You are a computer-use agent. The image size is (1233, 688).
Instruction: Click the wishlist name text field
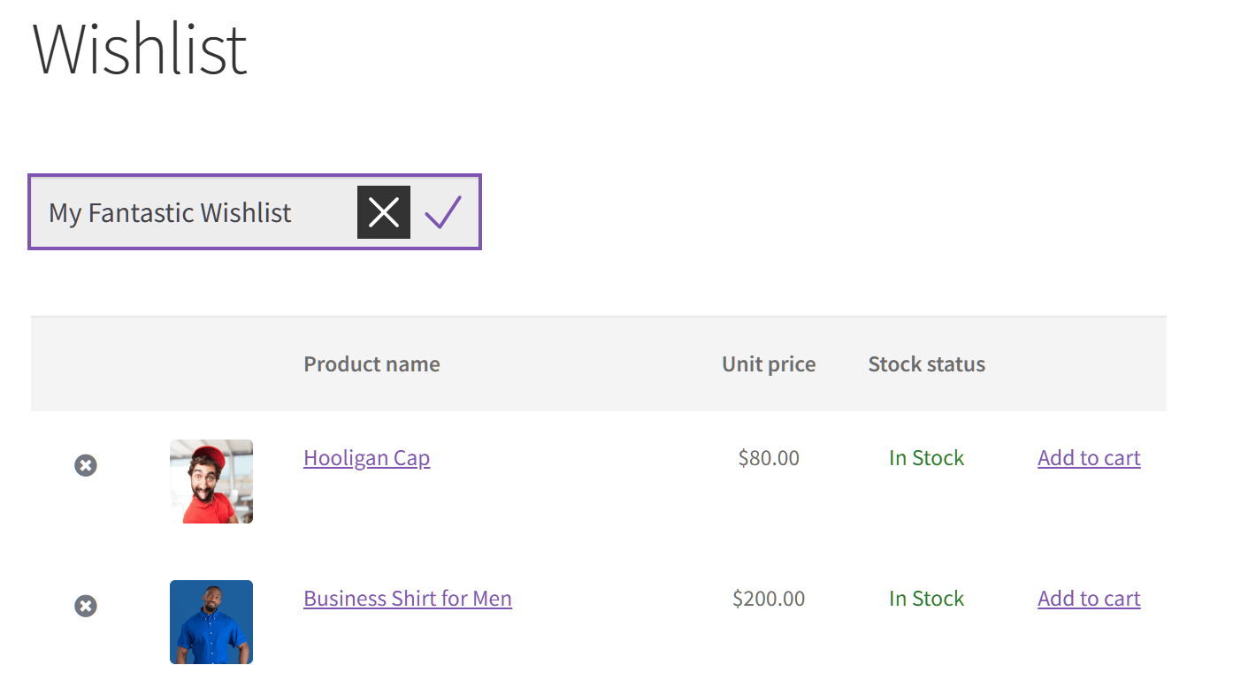tap(195, 212)
